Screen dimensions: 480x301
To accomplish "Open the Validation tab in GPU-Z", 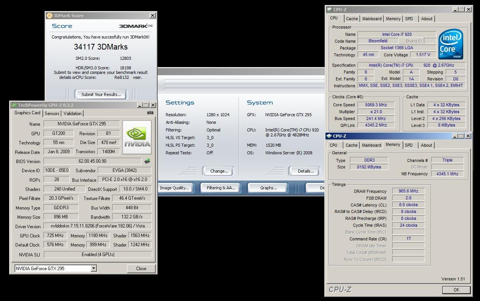I will pyautogui.click(x=72, y=113).
